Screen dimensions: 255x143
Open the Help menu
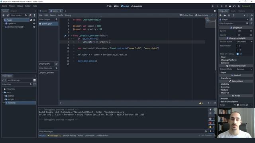tap(35, 6)
